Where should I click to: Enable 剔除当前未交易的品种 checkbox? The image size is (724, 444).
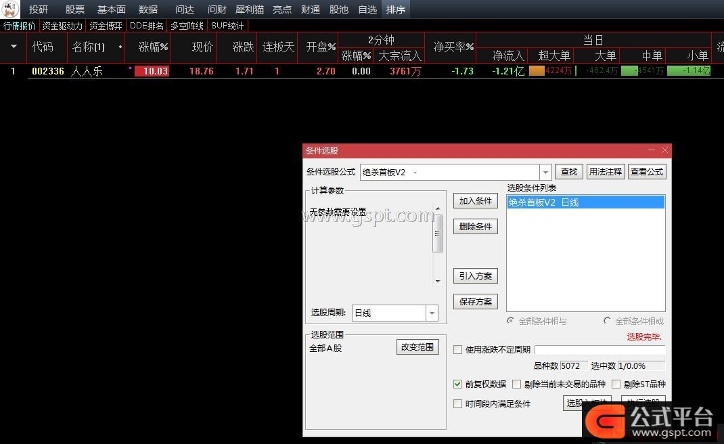tap(517, 384)
